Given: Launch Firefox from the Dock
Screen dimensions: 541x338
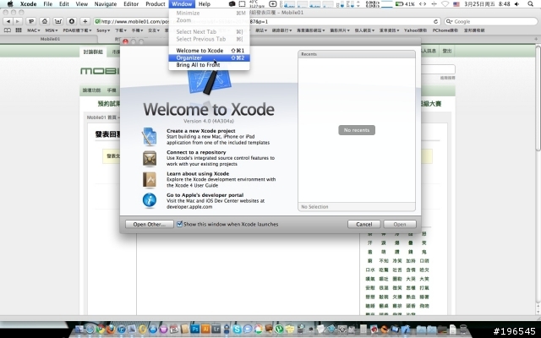Looking at the screenshot, I should [111, 329].
